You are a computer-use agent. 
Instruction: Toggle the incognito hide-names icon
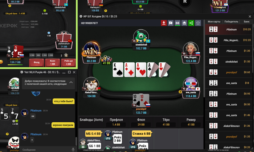[x=184, y=23]
